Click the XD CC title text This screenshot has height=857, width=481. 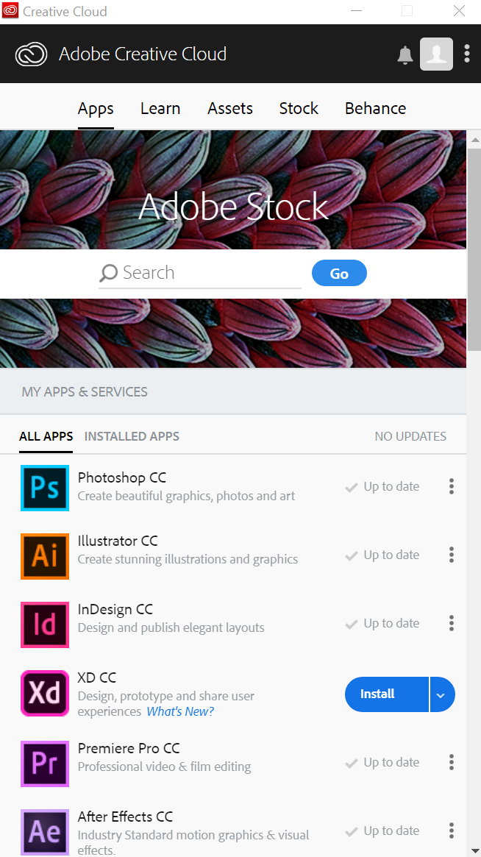(x=97, y=678)
